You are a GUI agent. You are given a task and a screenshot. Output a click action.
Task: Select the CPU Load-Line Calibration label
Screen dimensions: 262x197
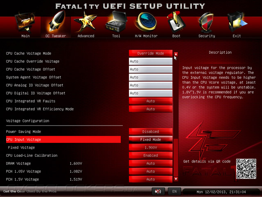tap(32, 156)
